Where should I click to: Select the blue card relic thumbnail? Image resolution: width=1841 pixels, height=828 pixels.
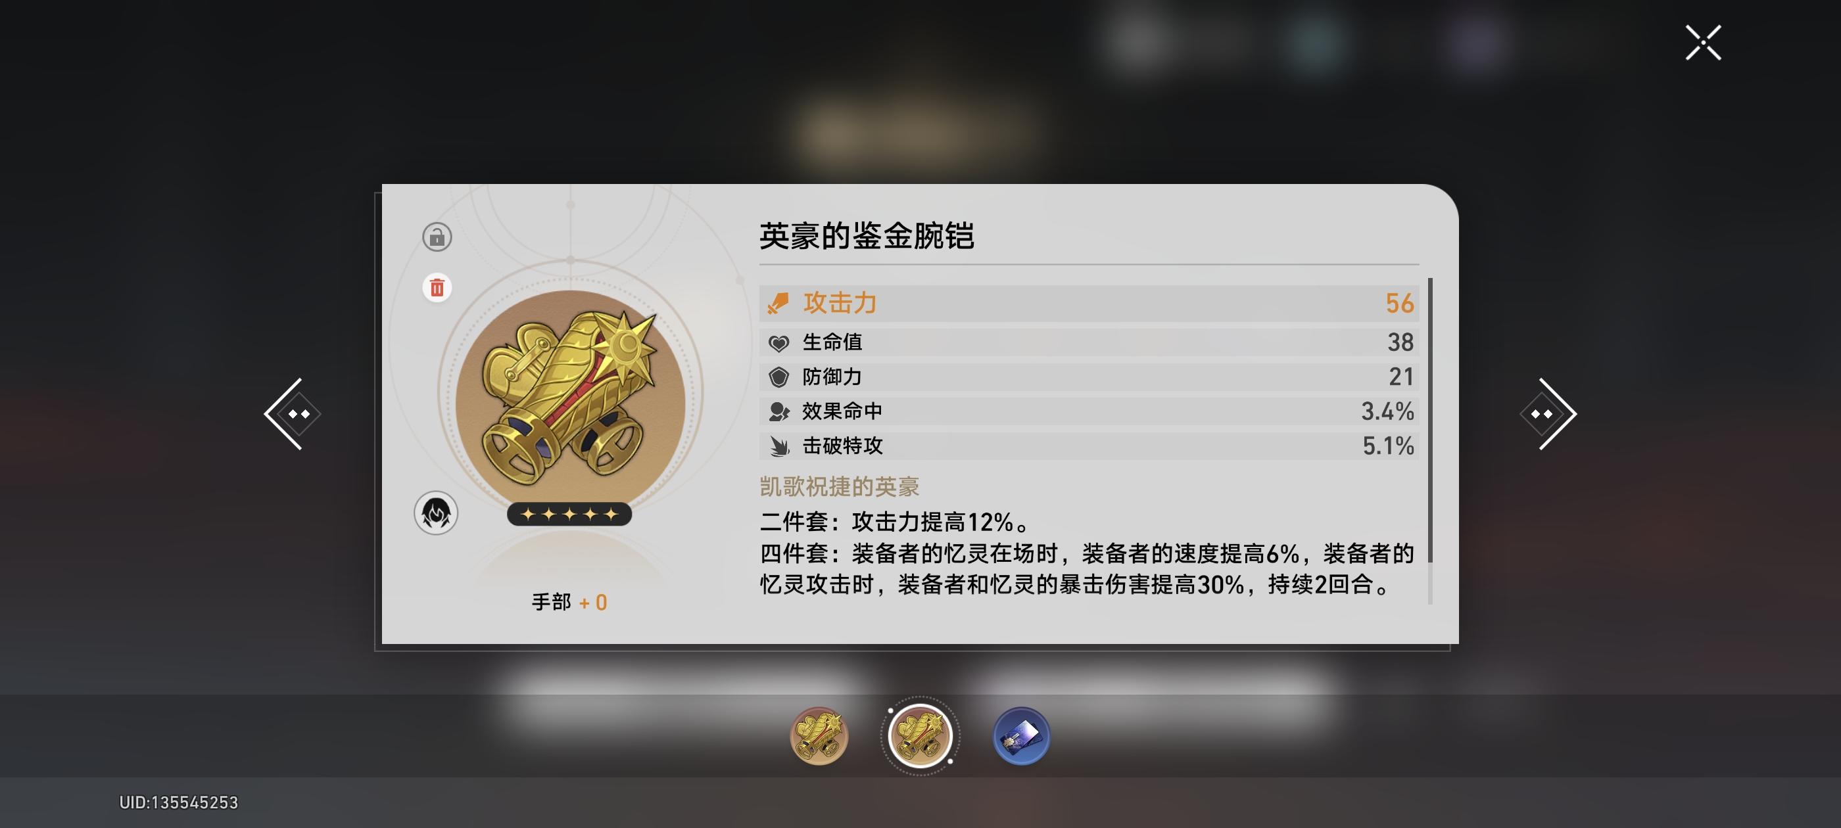(x=1021, y=736)
